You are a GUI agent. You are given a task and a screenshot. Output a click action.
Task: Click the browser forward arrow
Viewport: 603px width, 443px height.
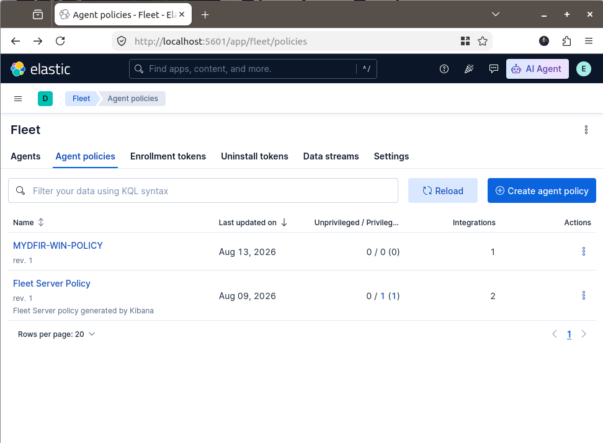(x=38, y=41)
